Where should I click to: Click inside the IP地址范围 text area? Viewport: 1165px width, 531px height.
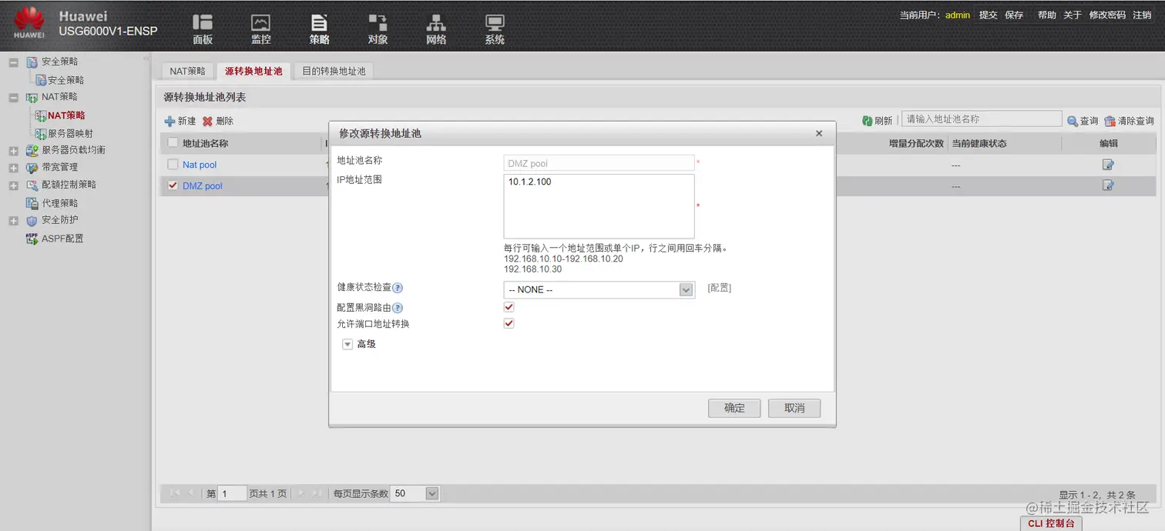[x=599, y=204]
